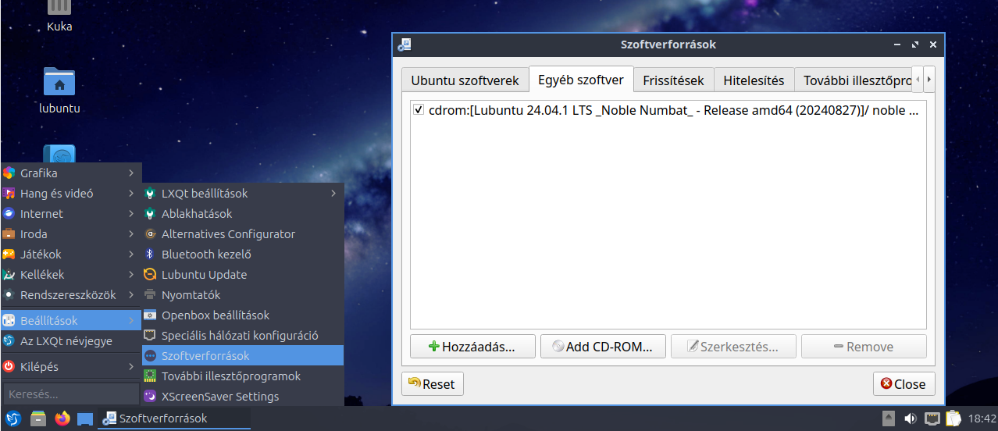Open the Hitelesítés tab
The width and height of the screenshot is (998, 431).
coord(754,80)
